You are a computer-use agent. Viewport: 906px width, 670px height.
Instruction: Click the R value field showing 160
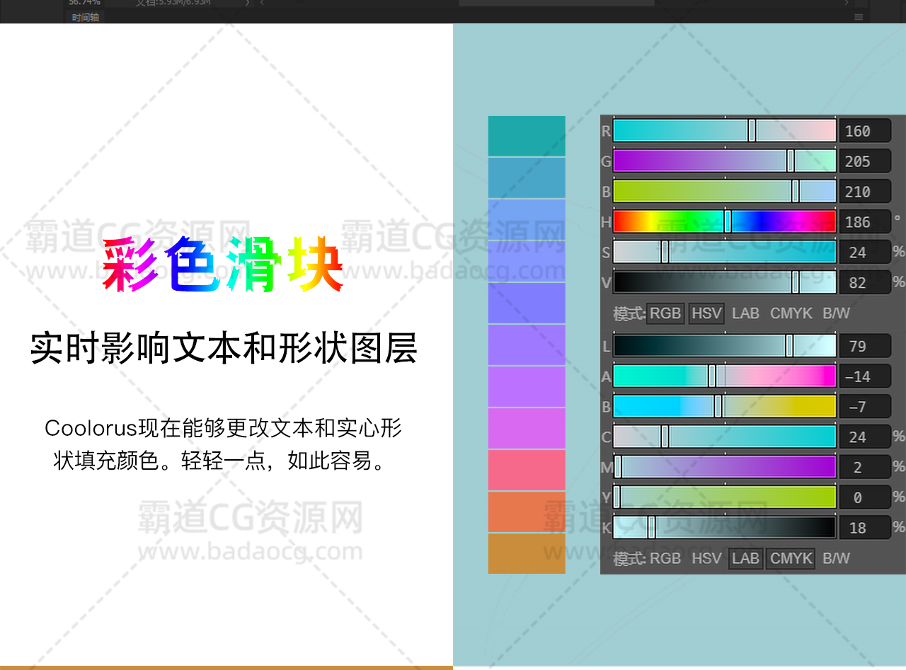point(864,131)
